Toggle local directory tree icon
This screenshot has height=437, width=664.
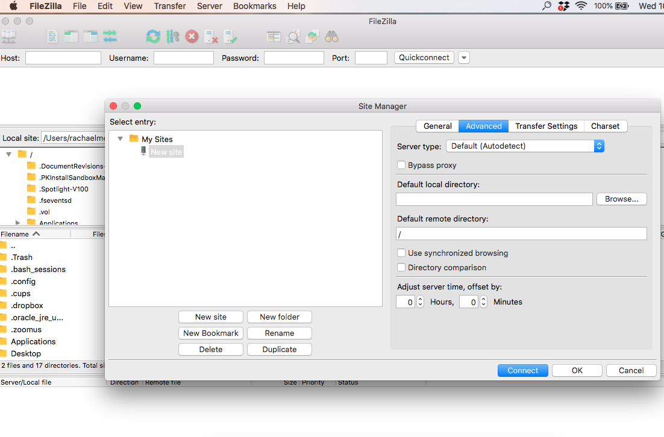72,37
